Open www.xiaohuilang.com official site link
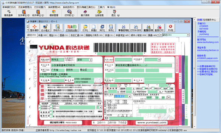 [x=208, y=42]
